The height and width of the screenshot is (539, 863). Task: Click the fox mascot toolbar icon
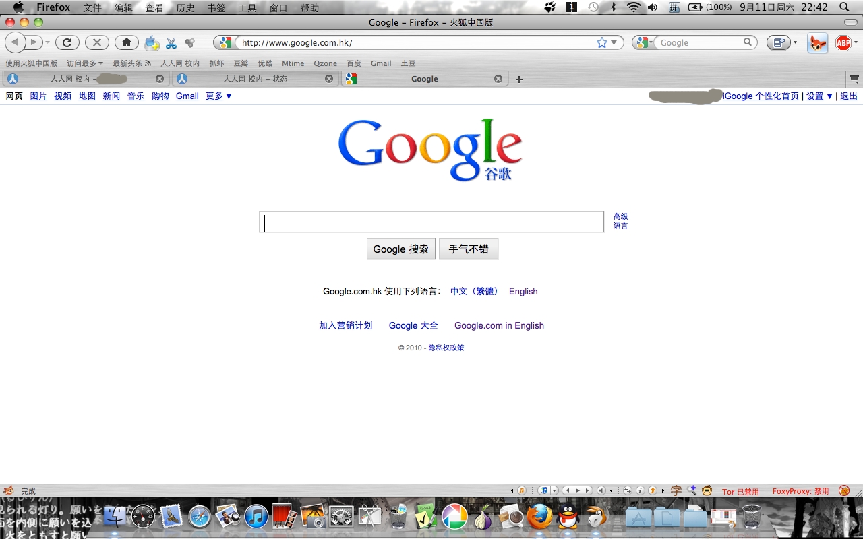818,43
